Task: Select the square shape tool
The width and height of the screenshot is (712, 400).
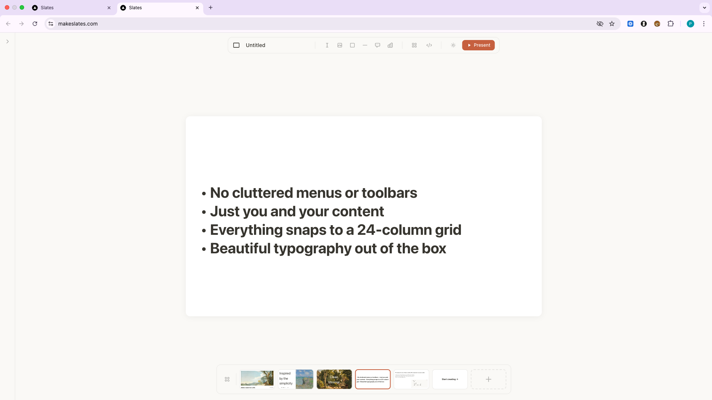Action: click(x=352, y=45)
